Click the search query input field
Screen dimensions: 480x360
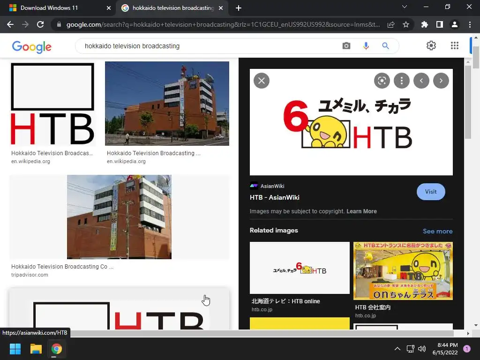click(208, 46)
